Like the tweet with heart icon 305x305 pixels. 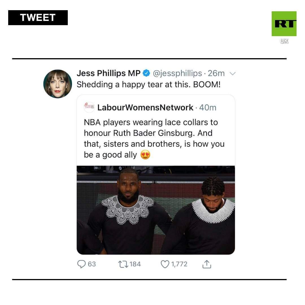[165, 264]
